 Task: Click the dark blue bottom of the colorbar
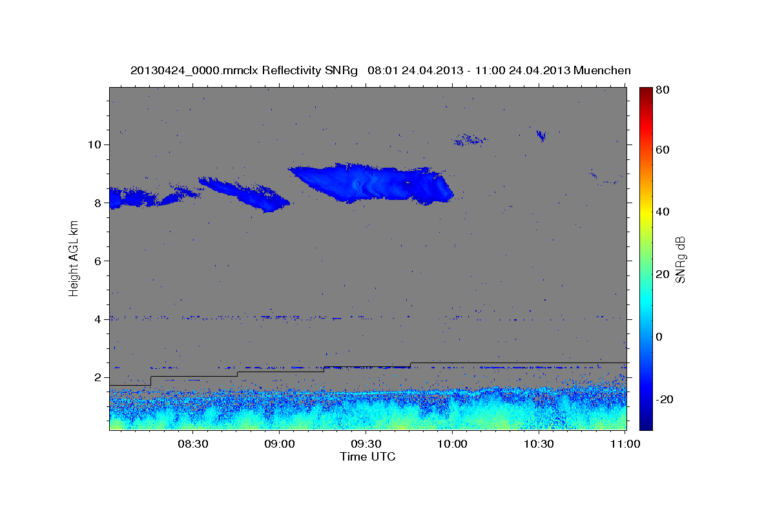click(646, 422)
